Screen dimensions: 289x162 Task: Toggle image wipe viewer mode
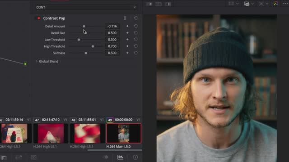(149, 4)
